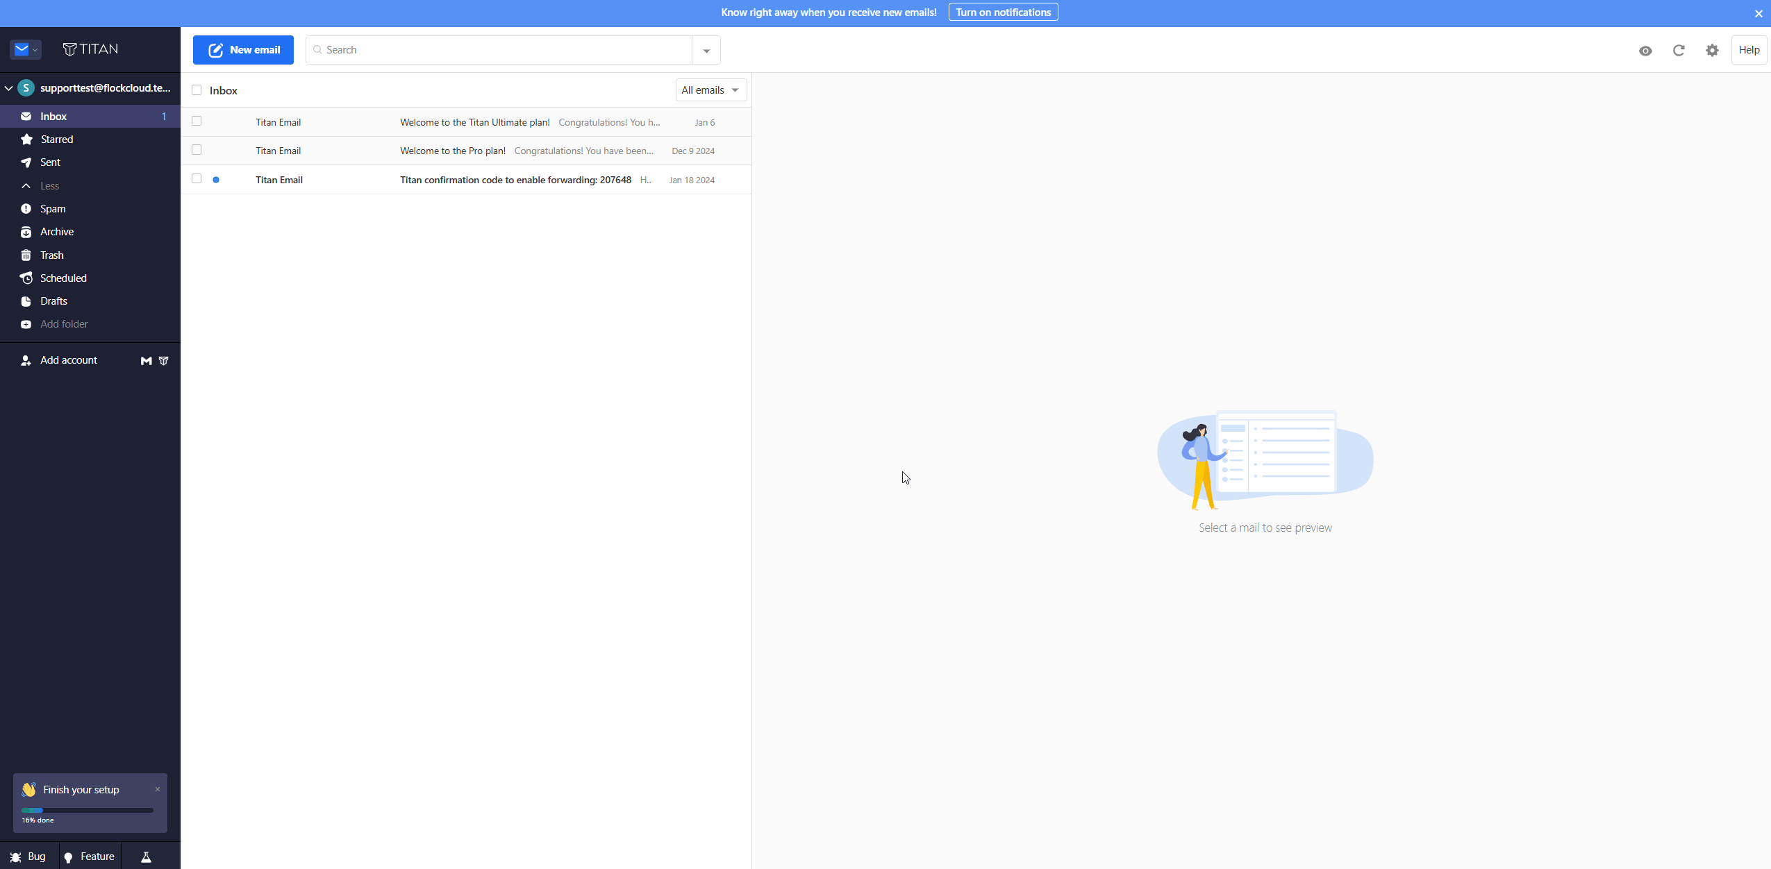Open settings via the gear icon
The height and width of the screenshot is (869, 1771).
[x=1712, y=50]
